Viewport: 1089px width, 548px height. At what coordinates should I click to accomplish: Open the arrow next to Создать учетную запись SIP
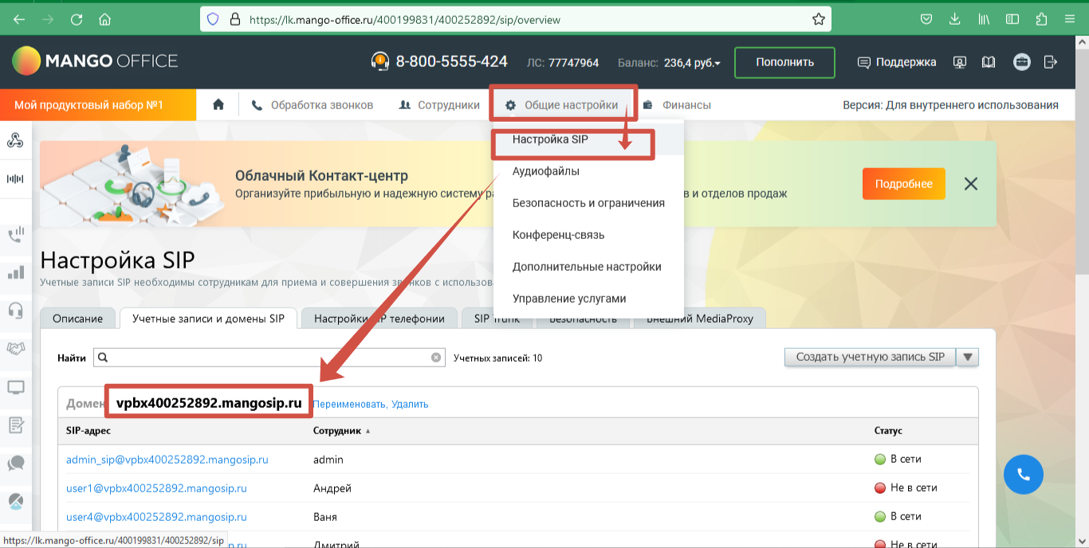(969, 358)
